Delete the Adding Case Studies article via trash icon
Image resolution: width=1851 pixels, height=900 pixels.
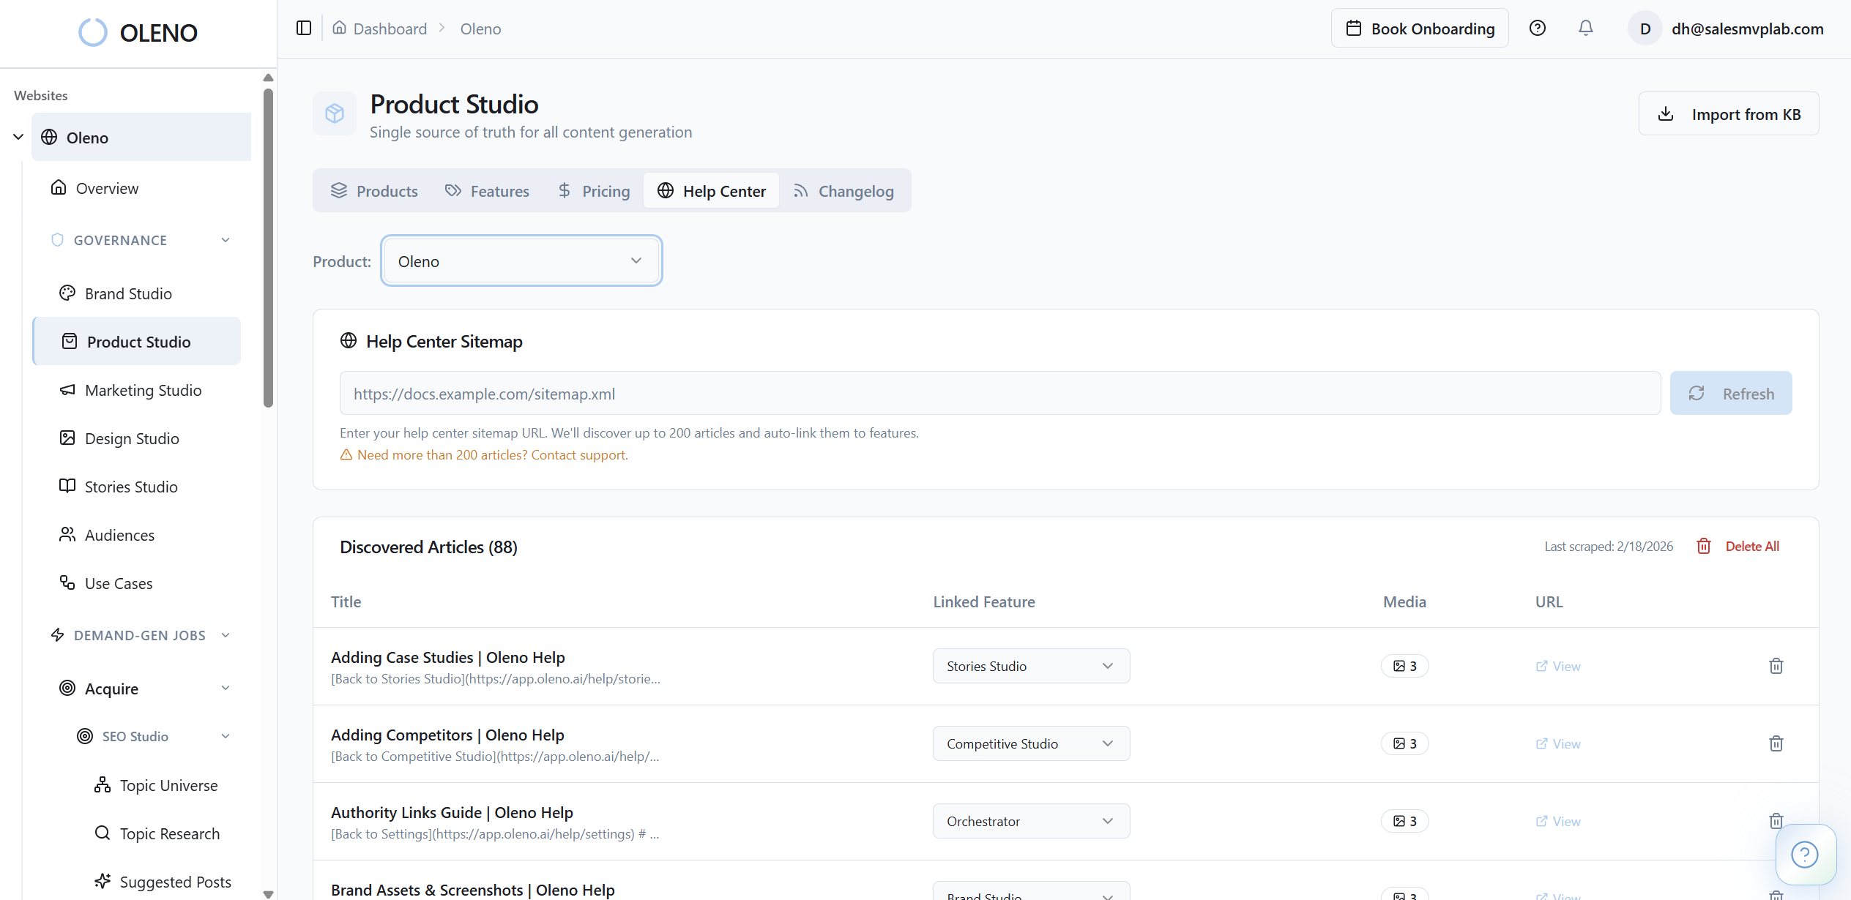pyautogui.click(x=1776, y=666)
